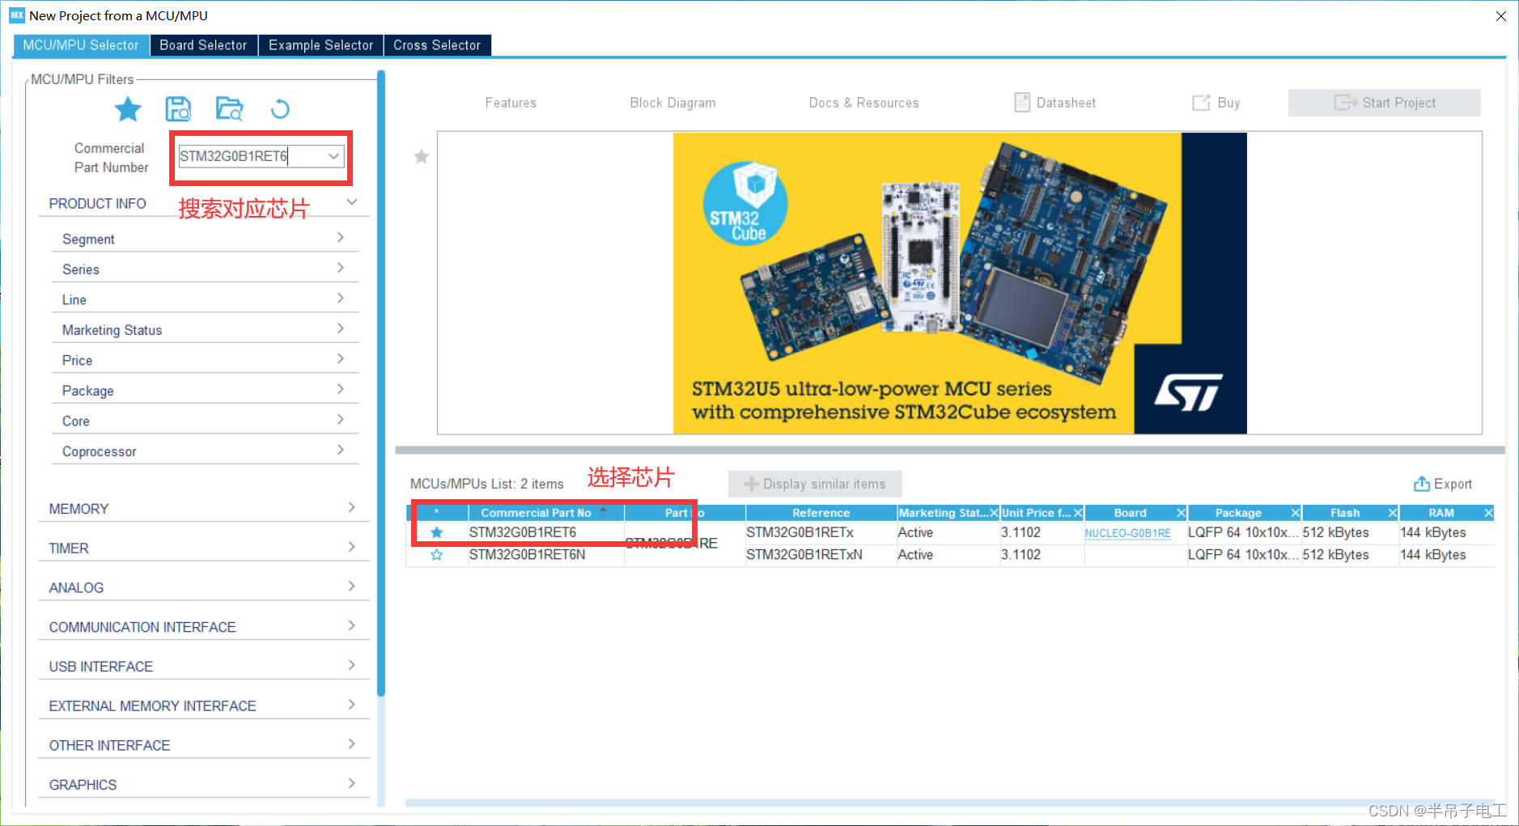Click the Start Project button
1519x826 pixels.
(x=1385, y=102)
